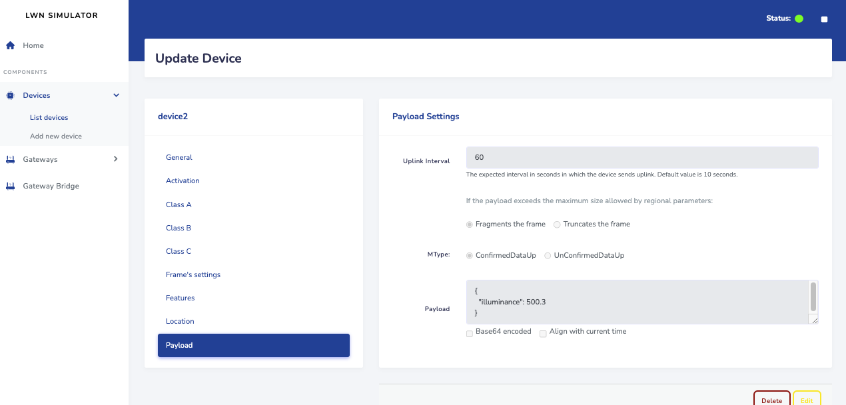This screenshot has height=405, width=846.
Task: Switch to Frame's settings tab
Action: pos(193,274)
